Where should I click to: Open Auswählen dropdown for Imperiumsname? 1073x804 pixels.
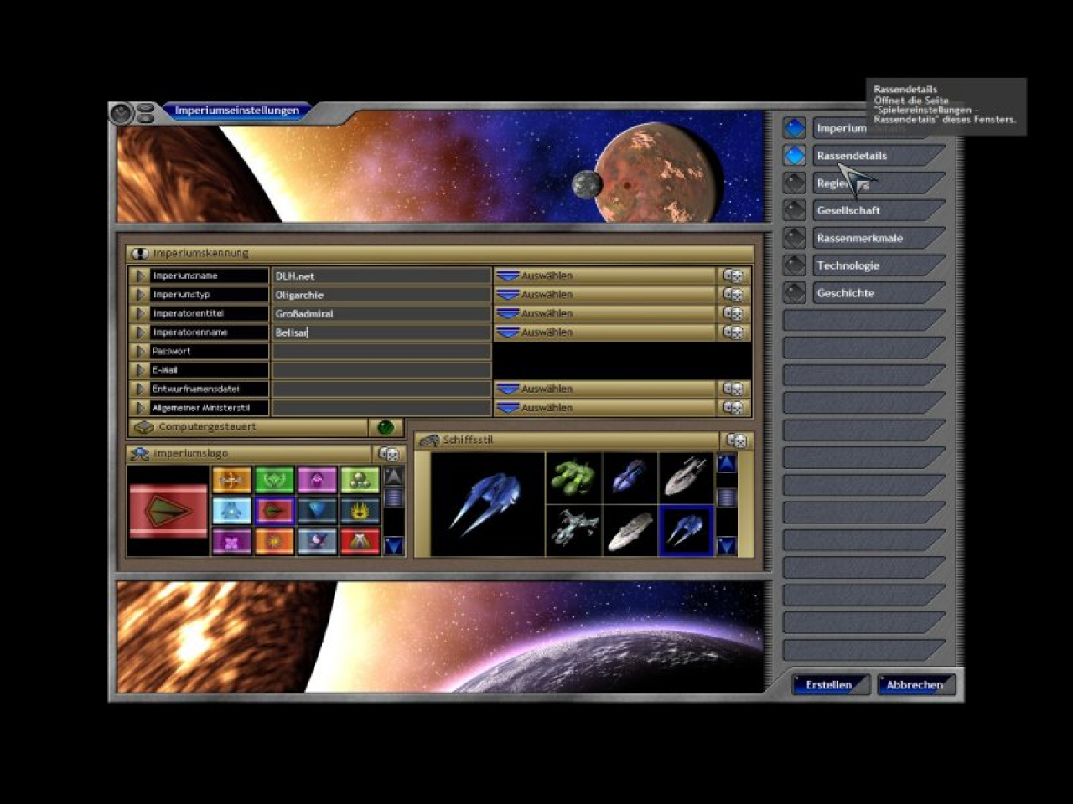(x=604, y=276)
